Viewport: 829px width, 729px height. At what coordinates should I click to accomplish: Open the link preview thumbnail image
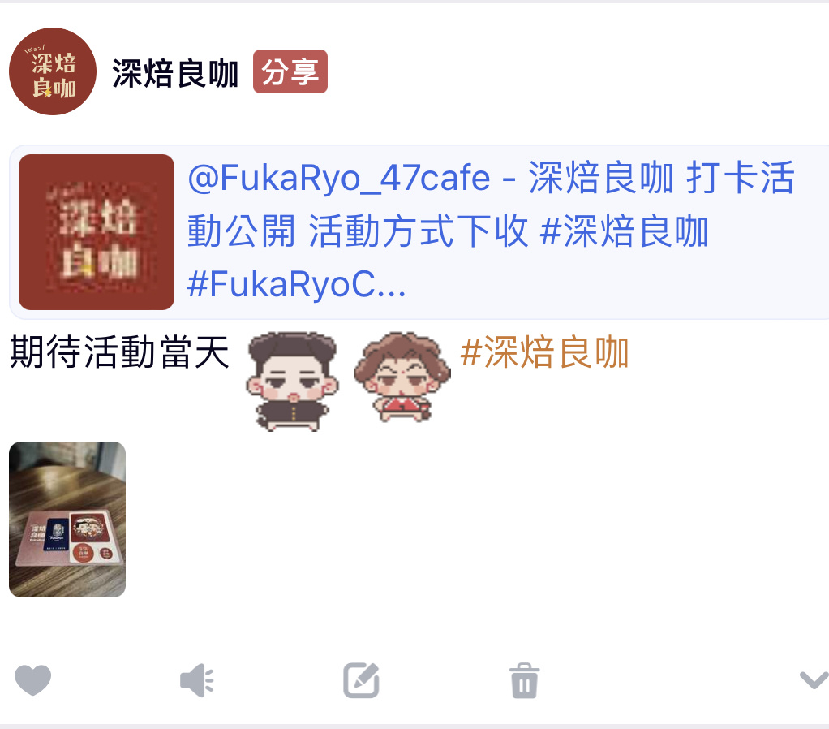[97, 231]
